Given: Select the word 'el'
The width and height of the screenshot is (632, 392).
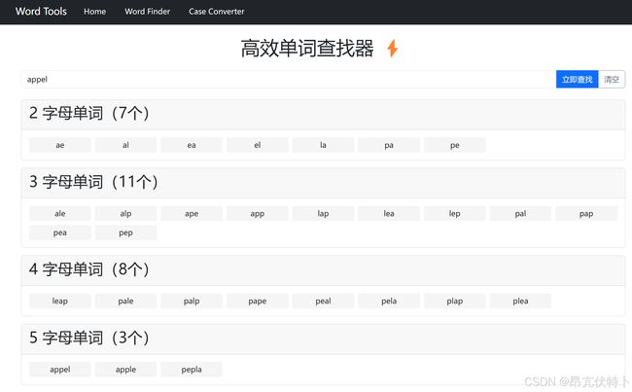Looking at the screenshot, I should coord(257,145).
